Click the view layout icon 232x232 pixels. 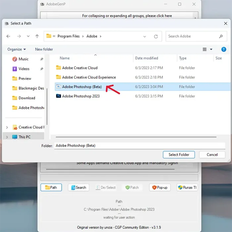(204, 49)
